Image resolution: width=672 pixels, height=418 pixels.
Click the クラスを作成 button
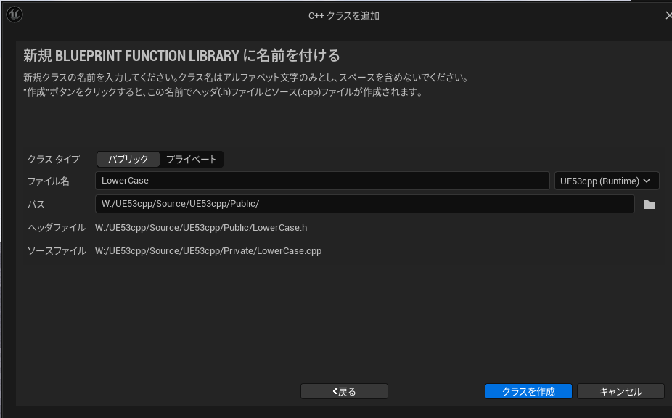pyautogui.click(x=528, y=391)
